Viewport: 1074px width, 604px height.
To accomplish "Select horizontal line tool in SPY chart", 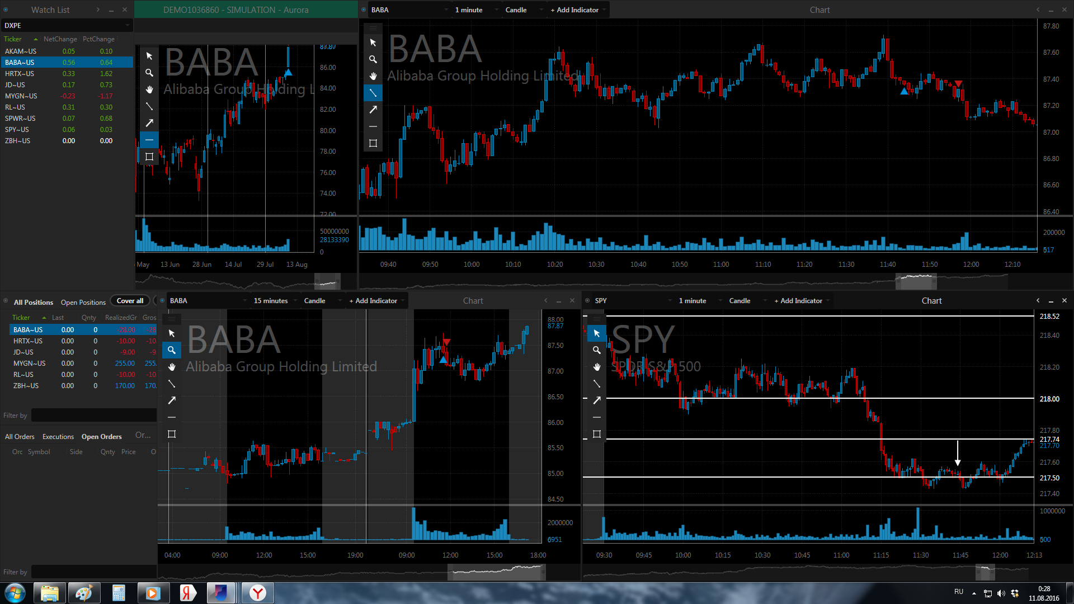I will (597, 417).
